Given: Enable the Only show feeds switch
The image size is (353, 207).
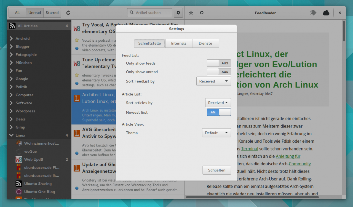Looking at the screenshot, I should pos(219,63).
